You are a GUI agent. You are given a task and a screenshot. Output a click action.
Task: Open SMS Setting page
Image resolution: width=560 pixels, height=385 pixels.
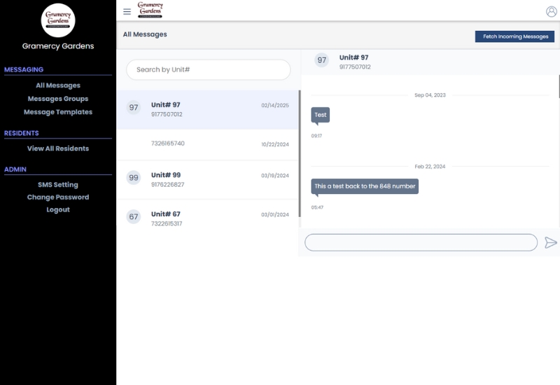pos(58,185)
